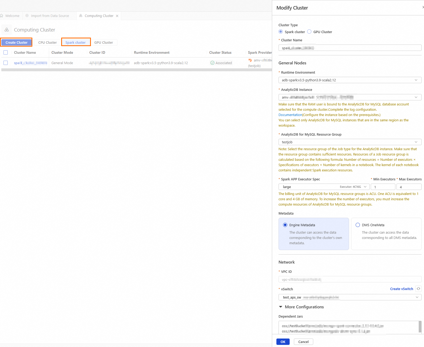Close the Computing Cluster tab
The width and height of the screenshot is (424, 347).
(117, 16)
